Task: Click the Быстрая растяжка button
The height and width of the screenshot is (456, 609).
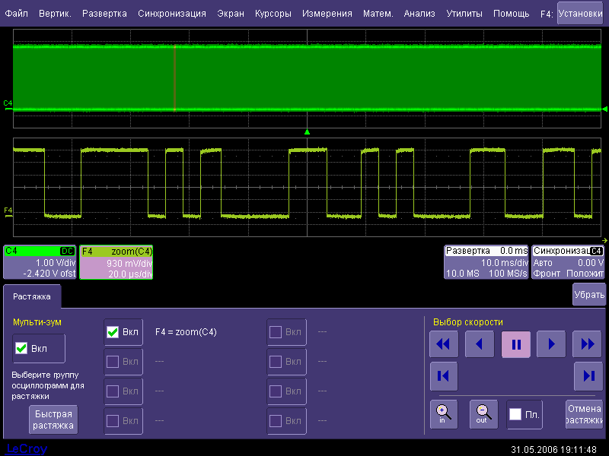Action: coord(53,420)
